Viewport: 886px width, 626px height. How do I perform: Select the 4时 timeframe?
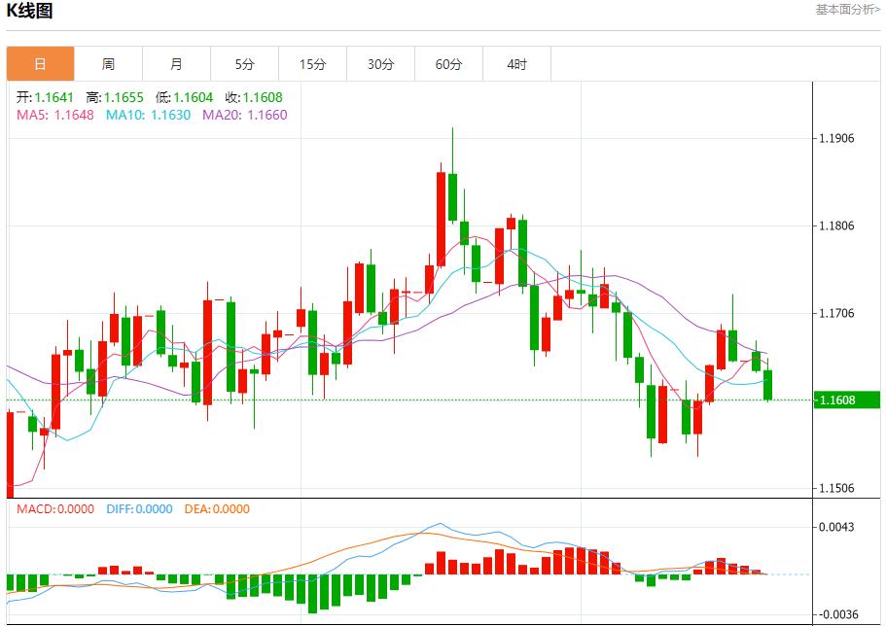tap(516, 62)
